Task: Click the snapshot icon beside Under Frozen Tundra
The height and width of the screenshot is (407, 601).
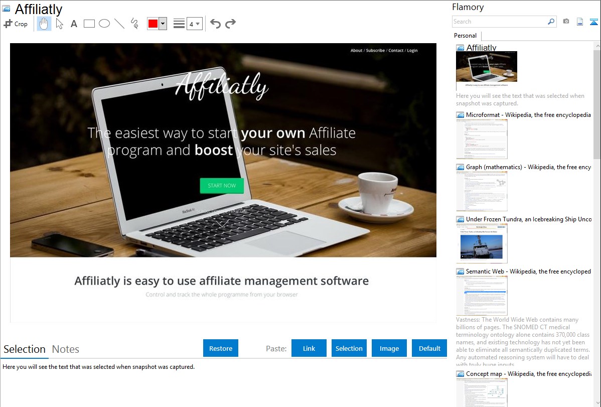Action: [460, 219]
